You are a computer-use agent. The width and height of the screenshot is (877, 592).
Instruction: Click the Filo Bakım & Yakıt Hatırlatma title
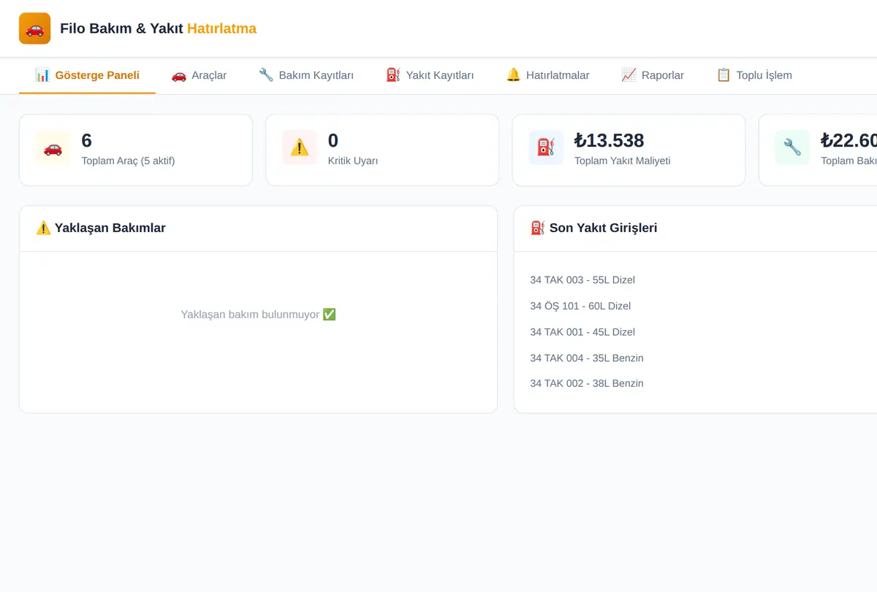tap(158, 28)
